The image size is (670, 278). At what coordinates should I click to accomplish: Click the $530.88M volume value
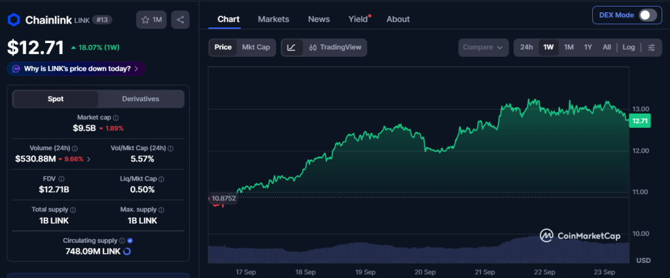coord(35,159)
